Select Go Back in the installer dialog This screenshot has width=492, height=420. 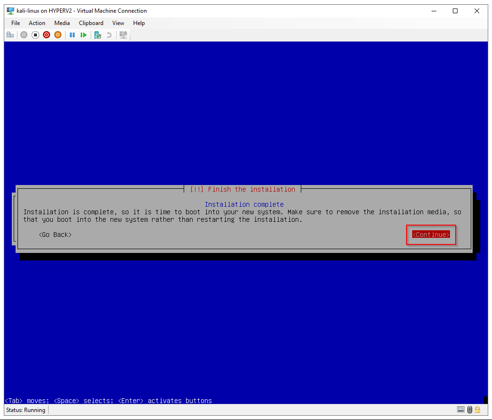tap(55, 235)
